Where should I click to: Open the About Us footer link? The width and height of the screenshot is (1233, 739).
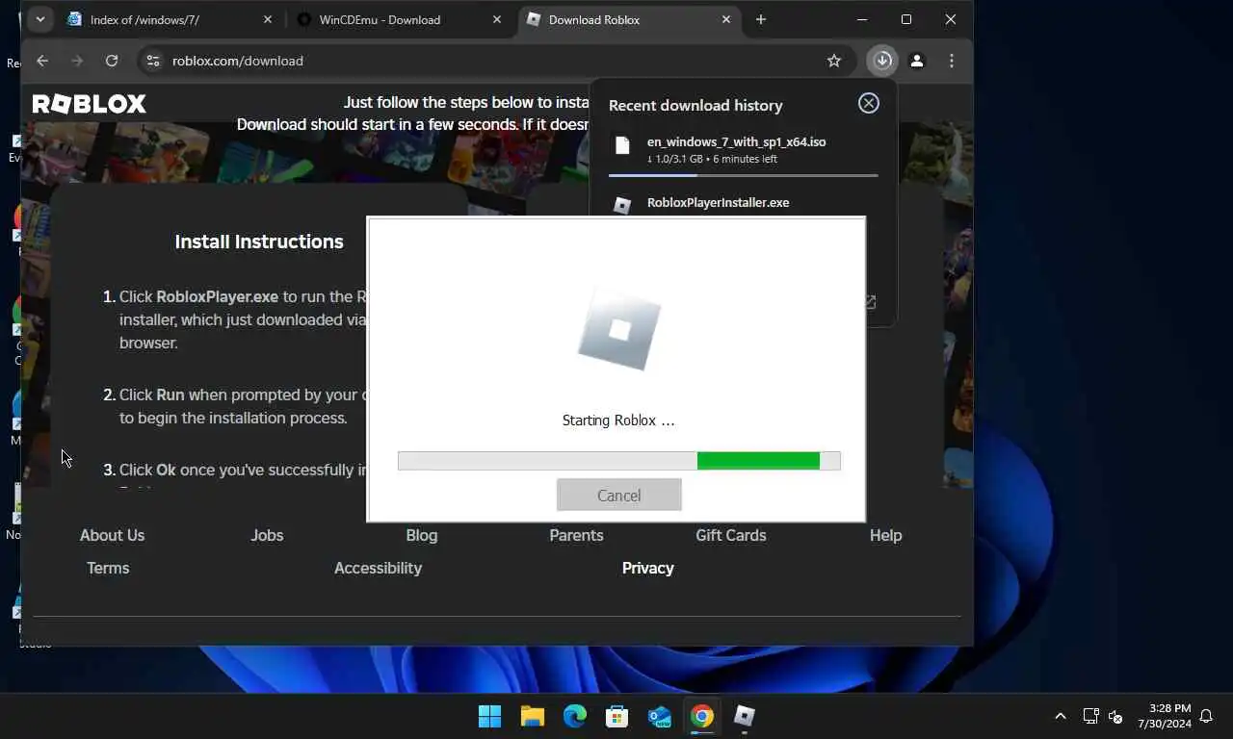click(x=112, y=535)
